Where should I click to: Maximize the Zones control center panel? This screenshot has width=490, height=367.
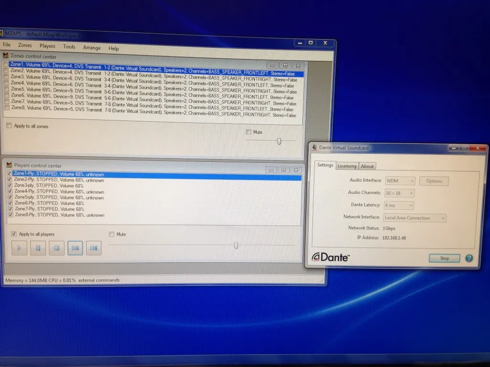[x=285, y=65]
